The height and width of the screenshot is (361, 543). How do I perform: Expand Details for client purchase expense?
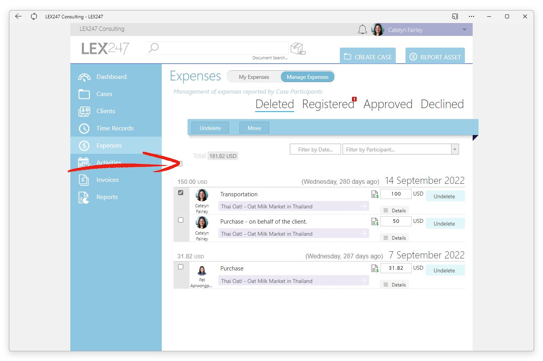[x=395, y=238]
